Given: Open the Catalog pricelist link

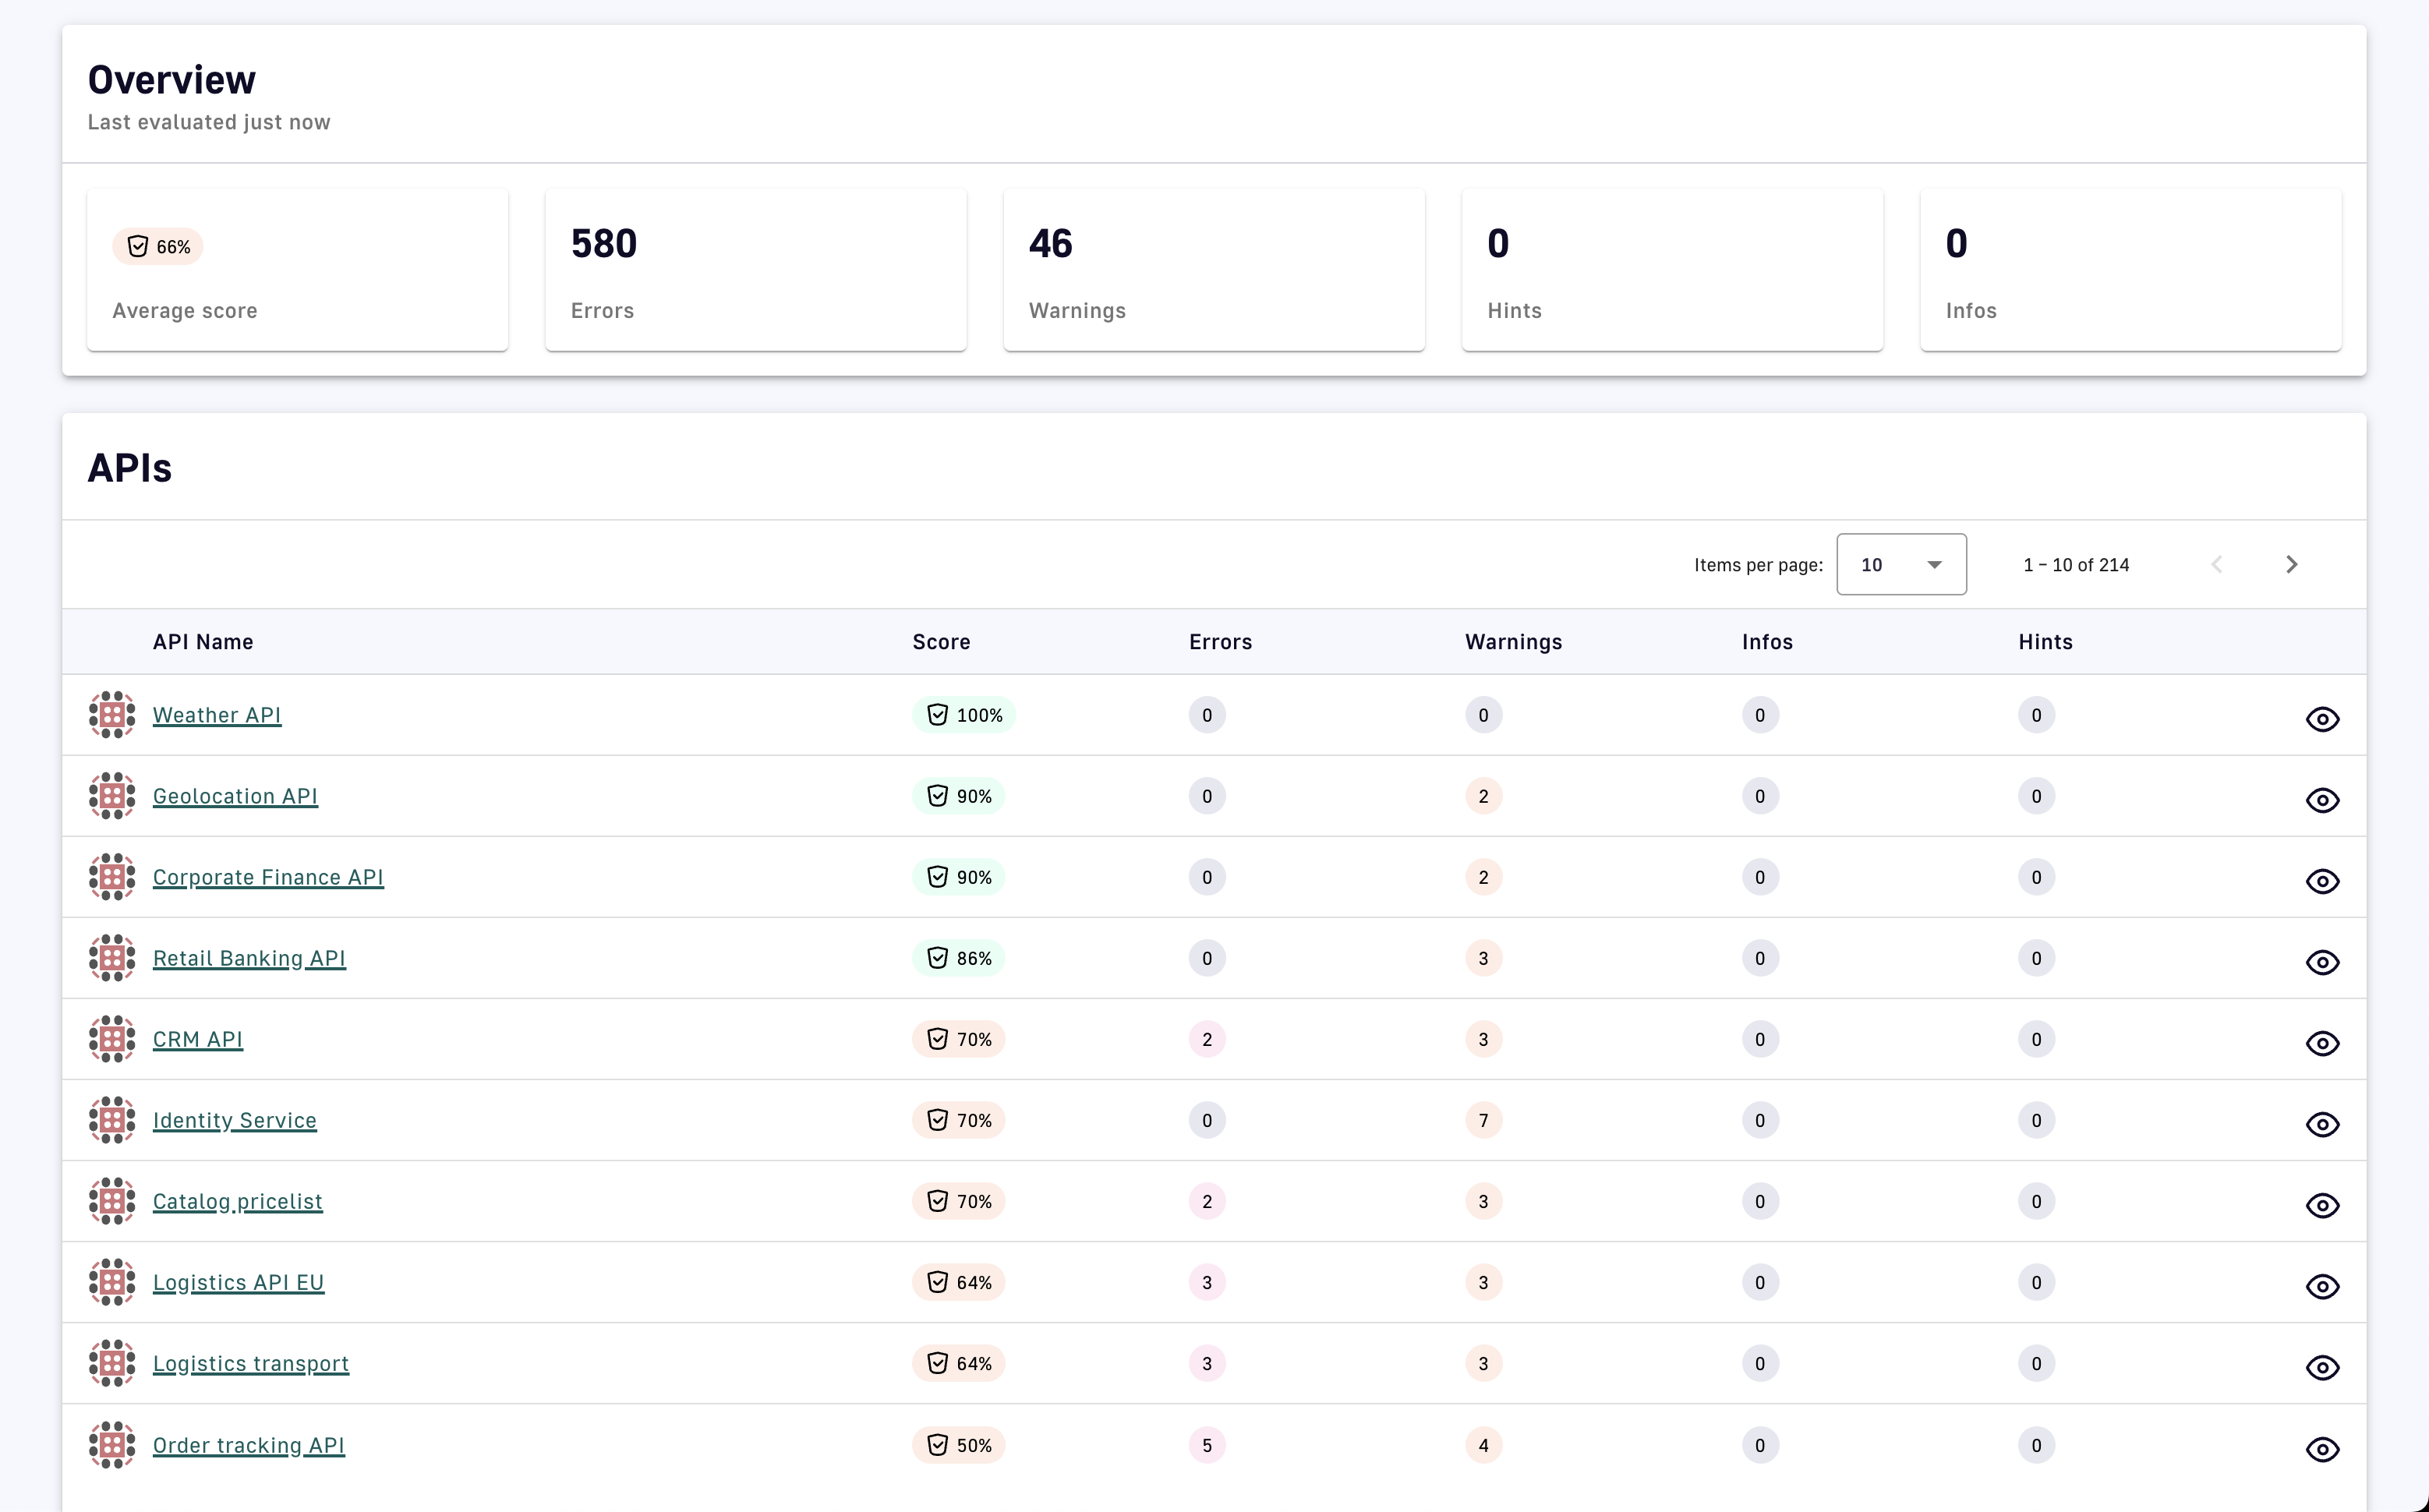Looking at the screenshot, I should (237, 1201).
